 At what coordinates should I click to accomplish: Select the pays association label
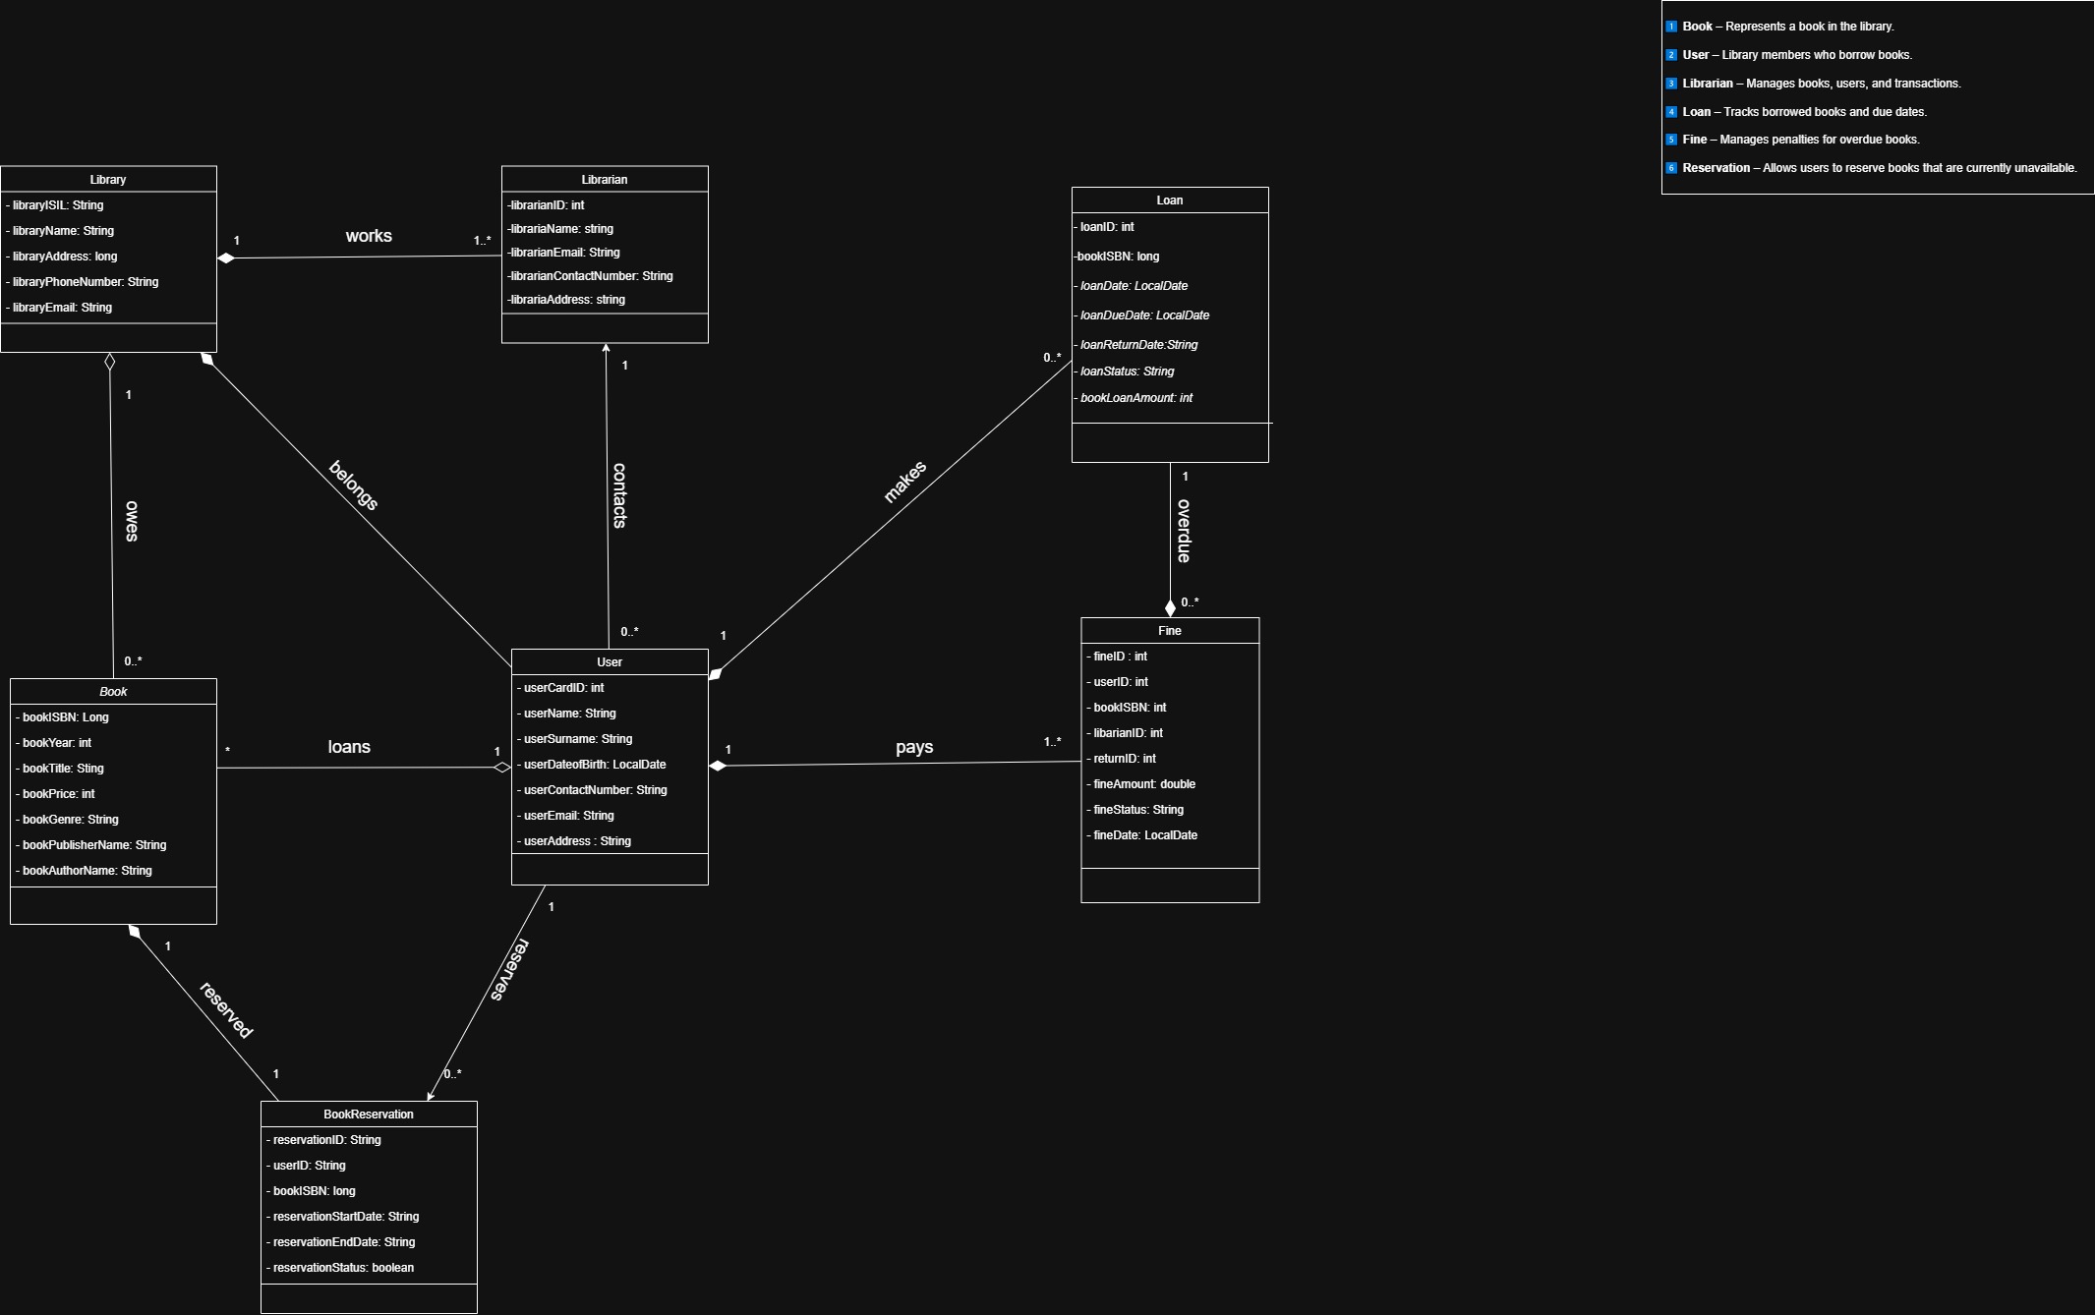(913, 747)
